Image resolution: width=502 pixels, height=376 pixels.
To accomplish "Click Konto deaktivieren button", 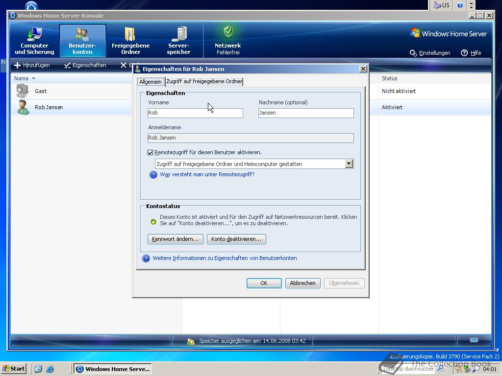I will pyautogui.click(x=236, y=239).
